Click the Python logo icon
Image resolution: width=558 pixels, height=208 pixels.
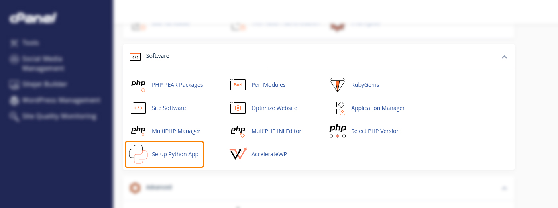click(x=138, y=154)
